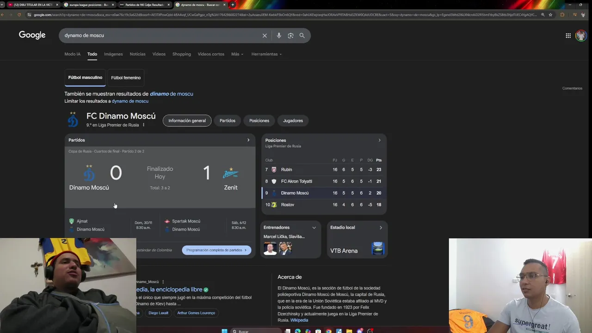
Task: Limit results to dynamo de moscu link
Action: coord(130,101)
